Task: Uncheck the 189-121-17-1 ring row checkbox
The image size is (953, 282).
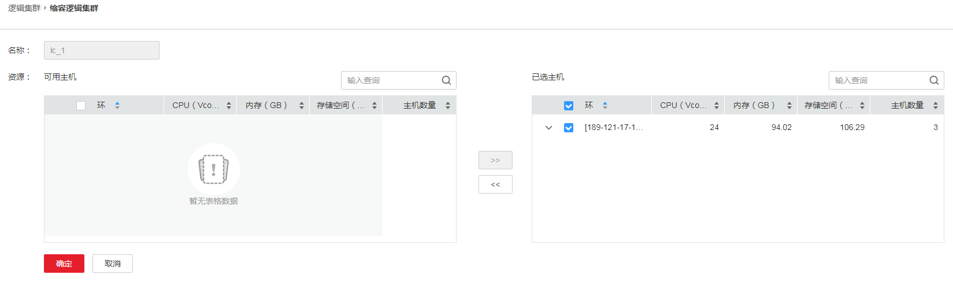Action: tap(569, 128)
